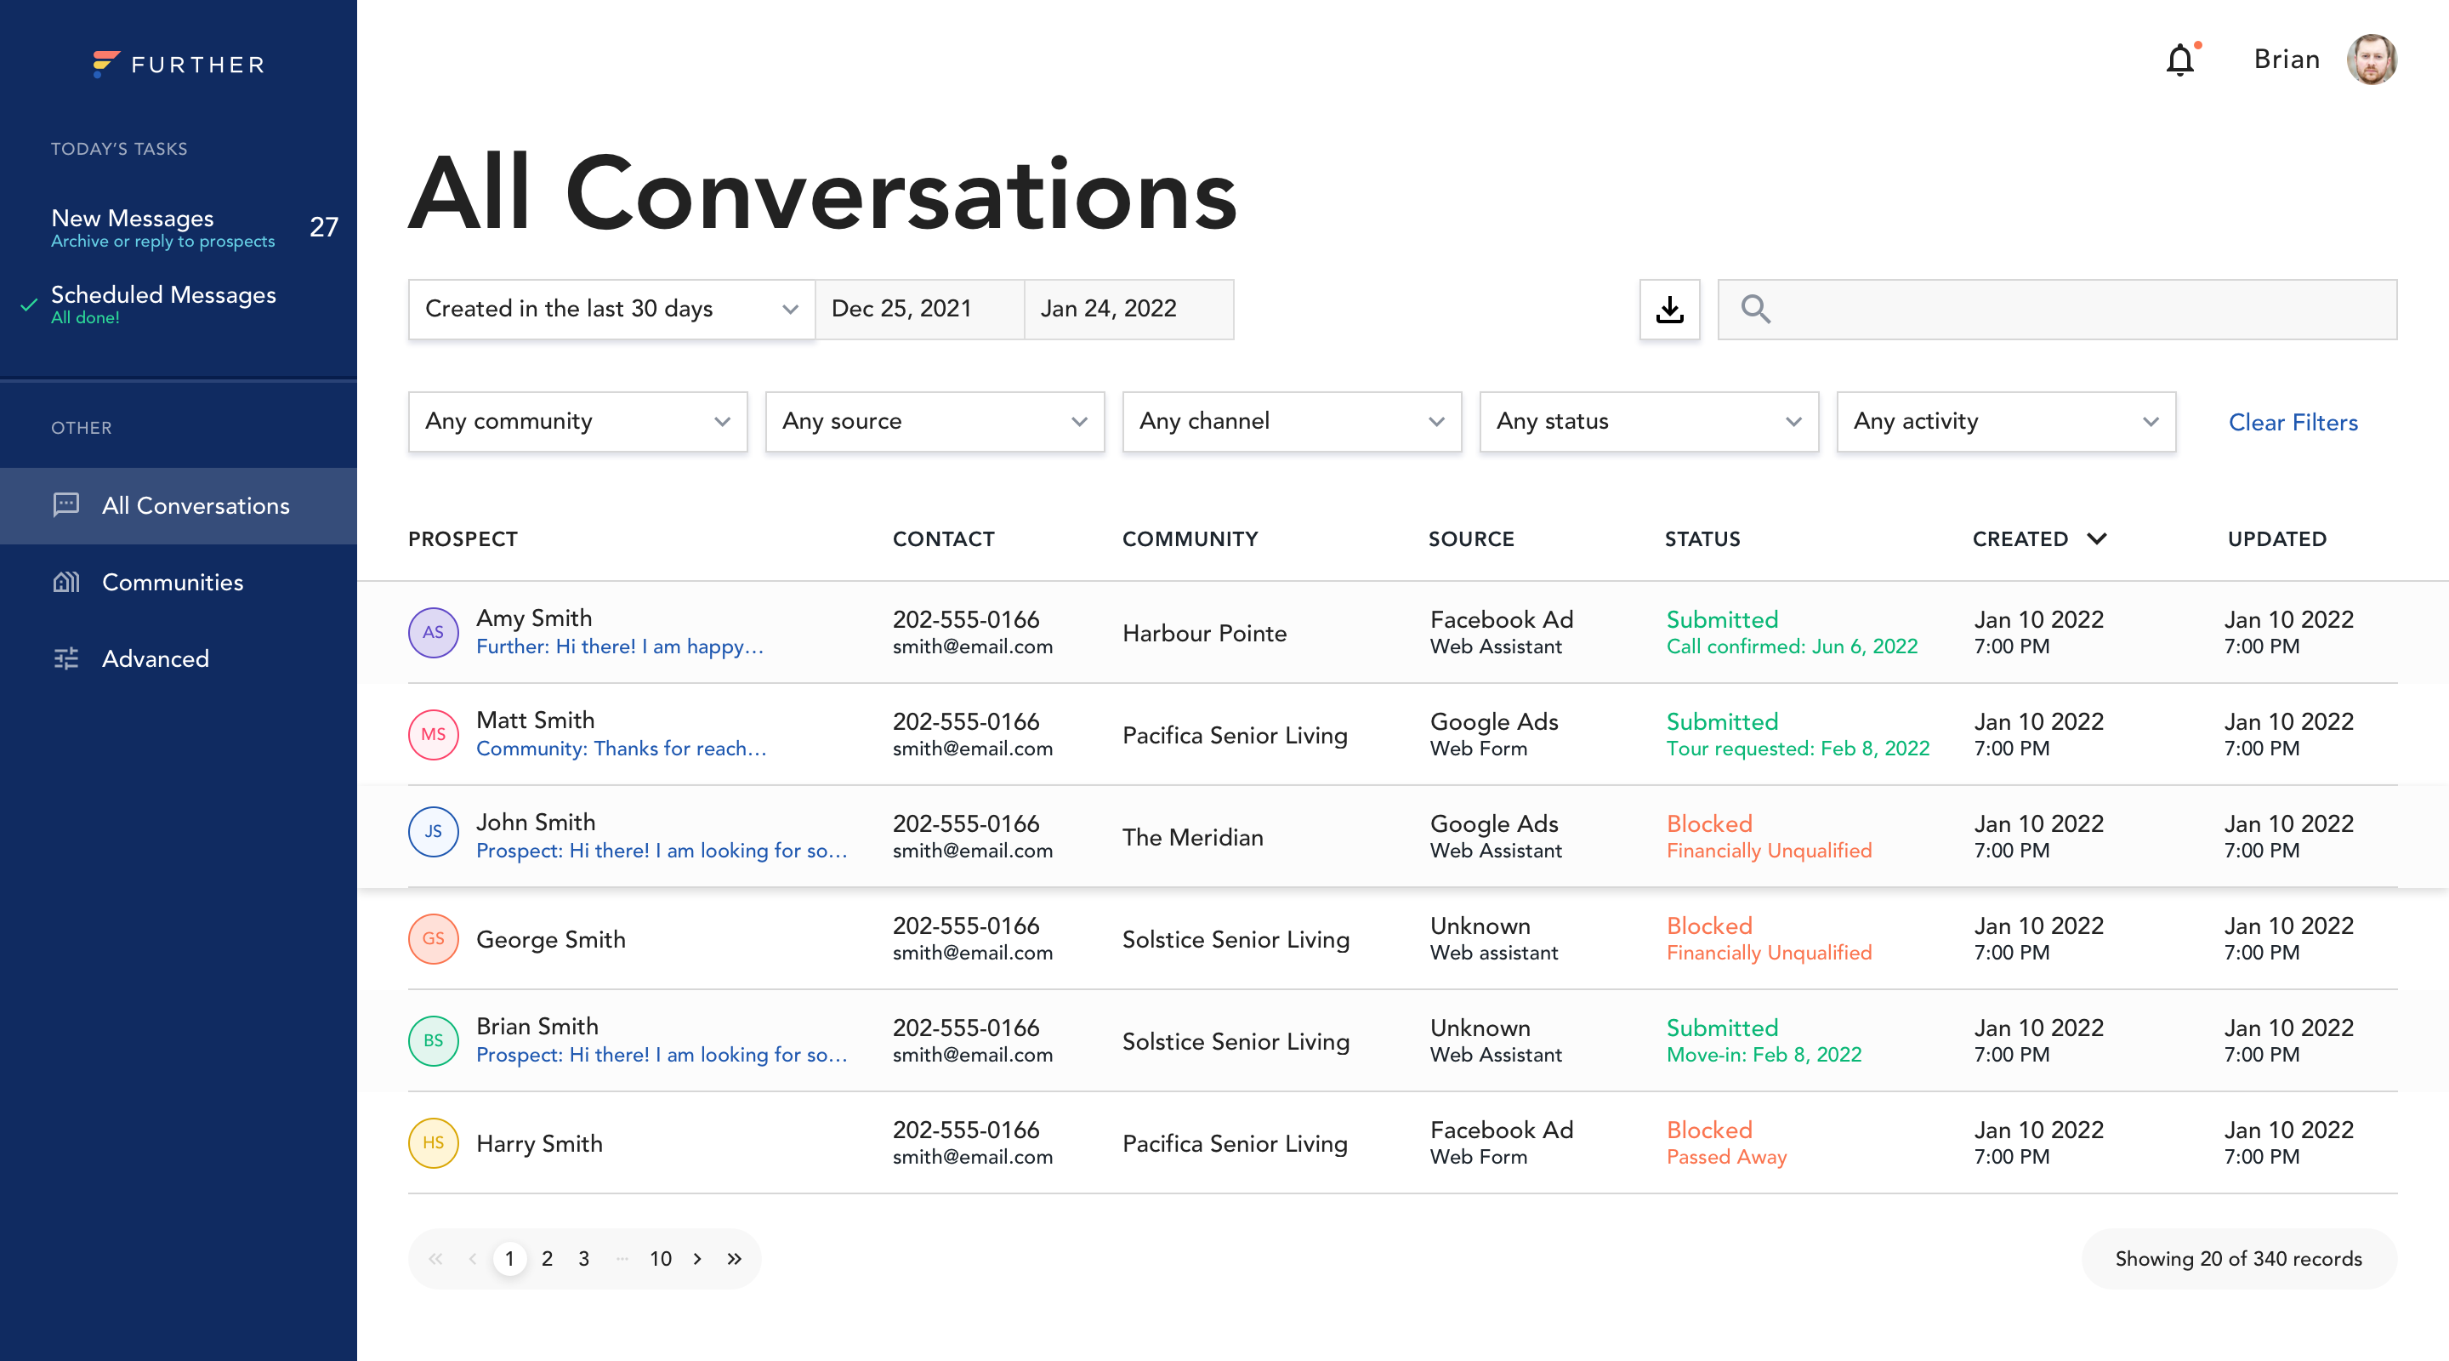Sort by Contact column header
The image size is (2449, 1361).
pyautogui.click(x=943, y=539)
